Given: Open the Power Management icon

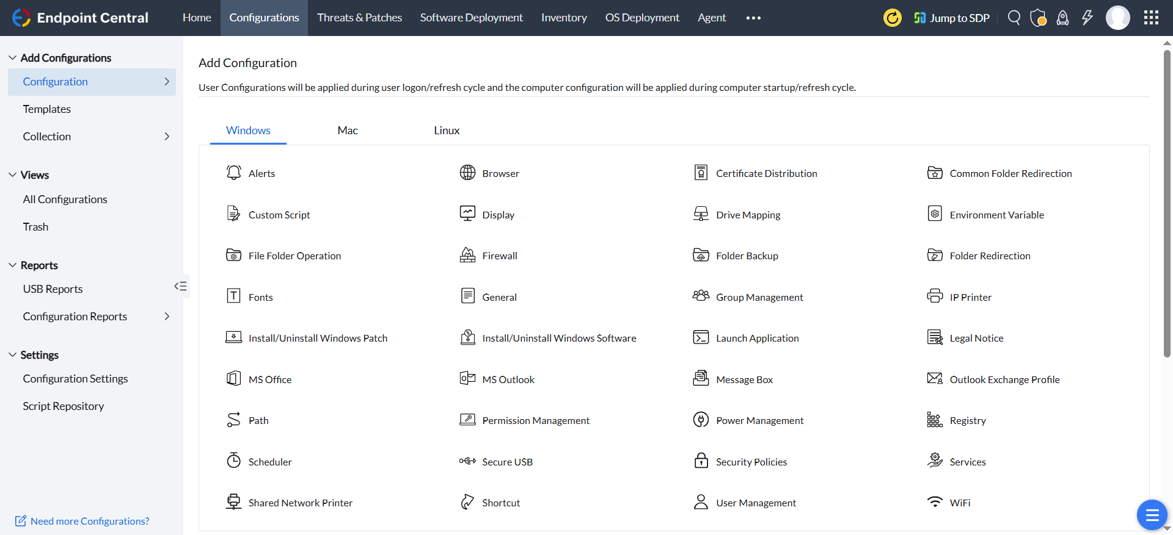Looking at the screenshot, I should (x=701, y=420).
